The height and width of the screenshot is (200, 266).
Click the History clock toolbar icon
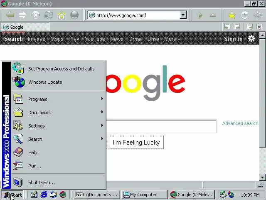[x=245, y=15]
